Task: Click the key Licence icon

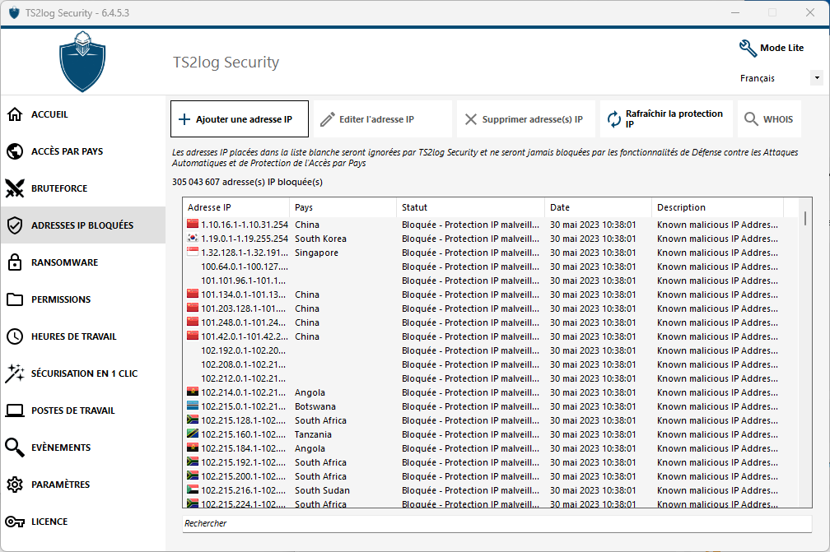Action: coord(15,522)
